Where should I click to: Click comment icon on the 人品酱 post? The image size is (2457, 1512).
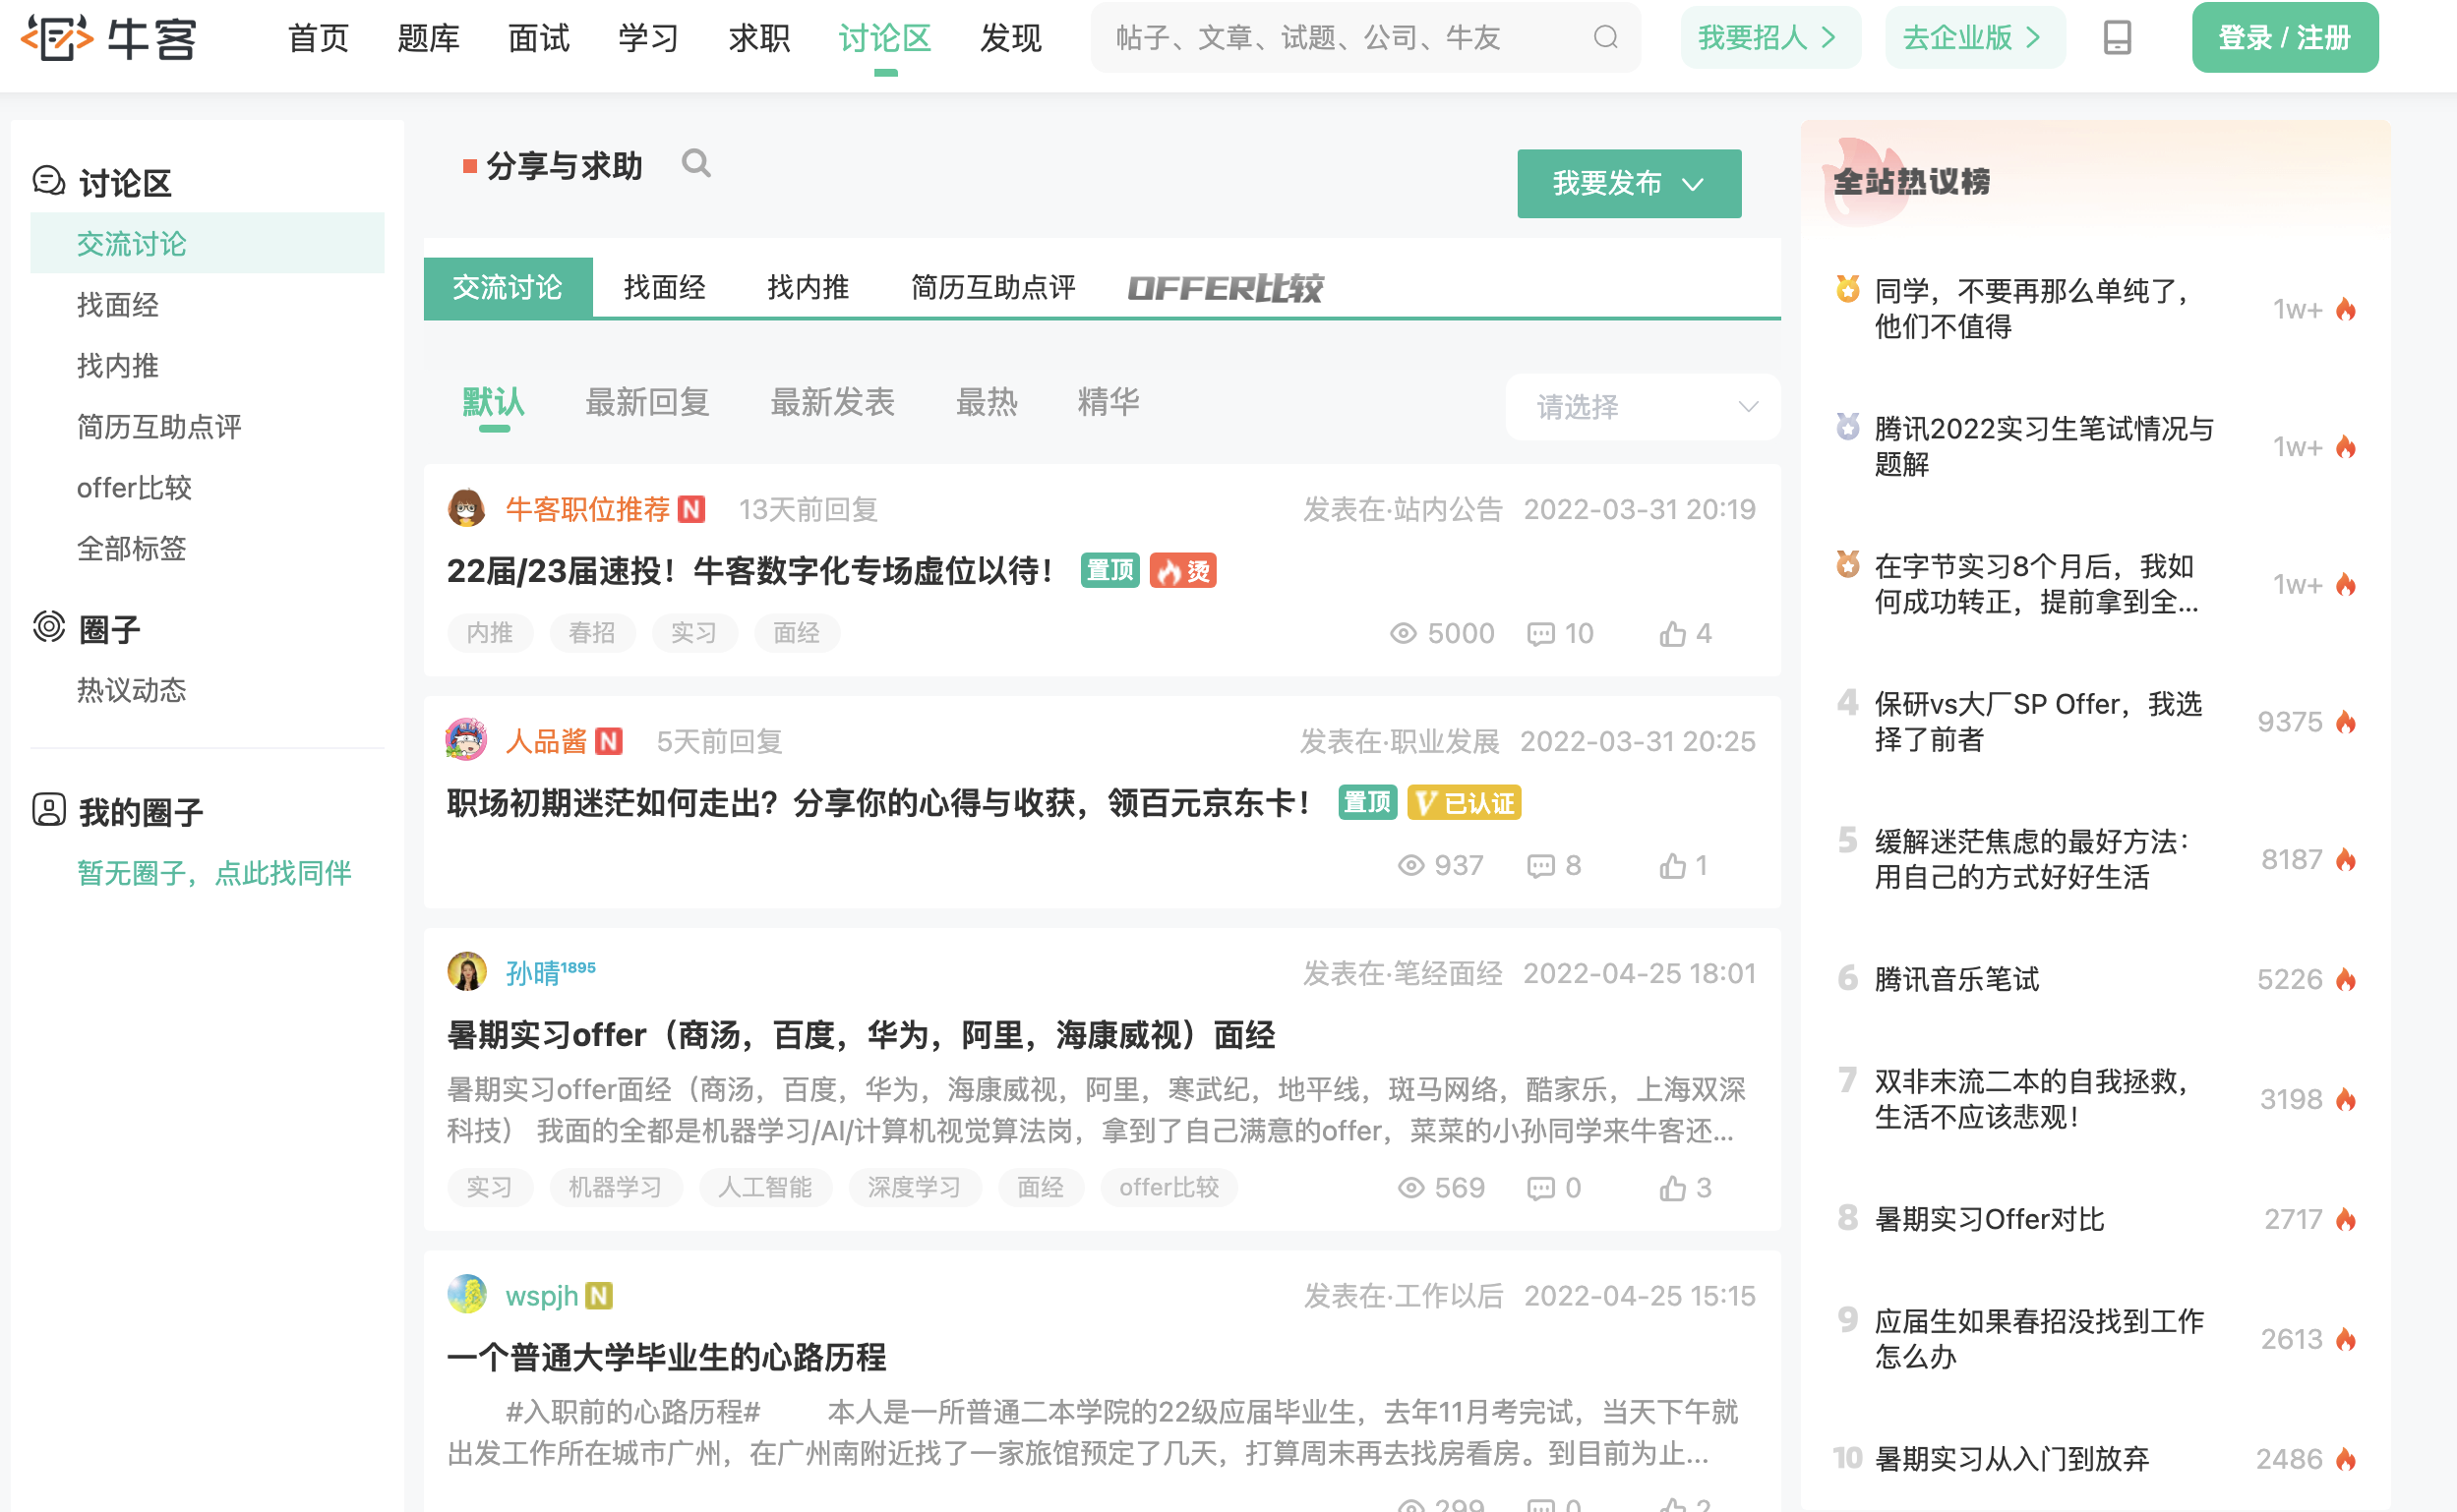[1539, 866]
